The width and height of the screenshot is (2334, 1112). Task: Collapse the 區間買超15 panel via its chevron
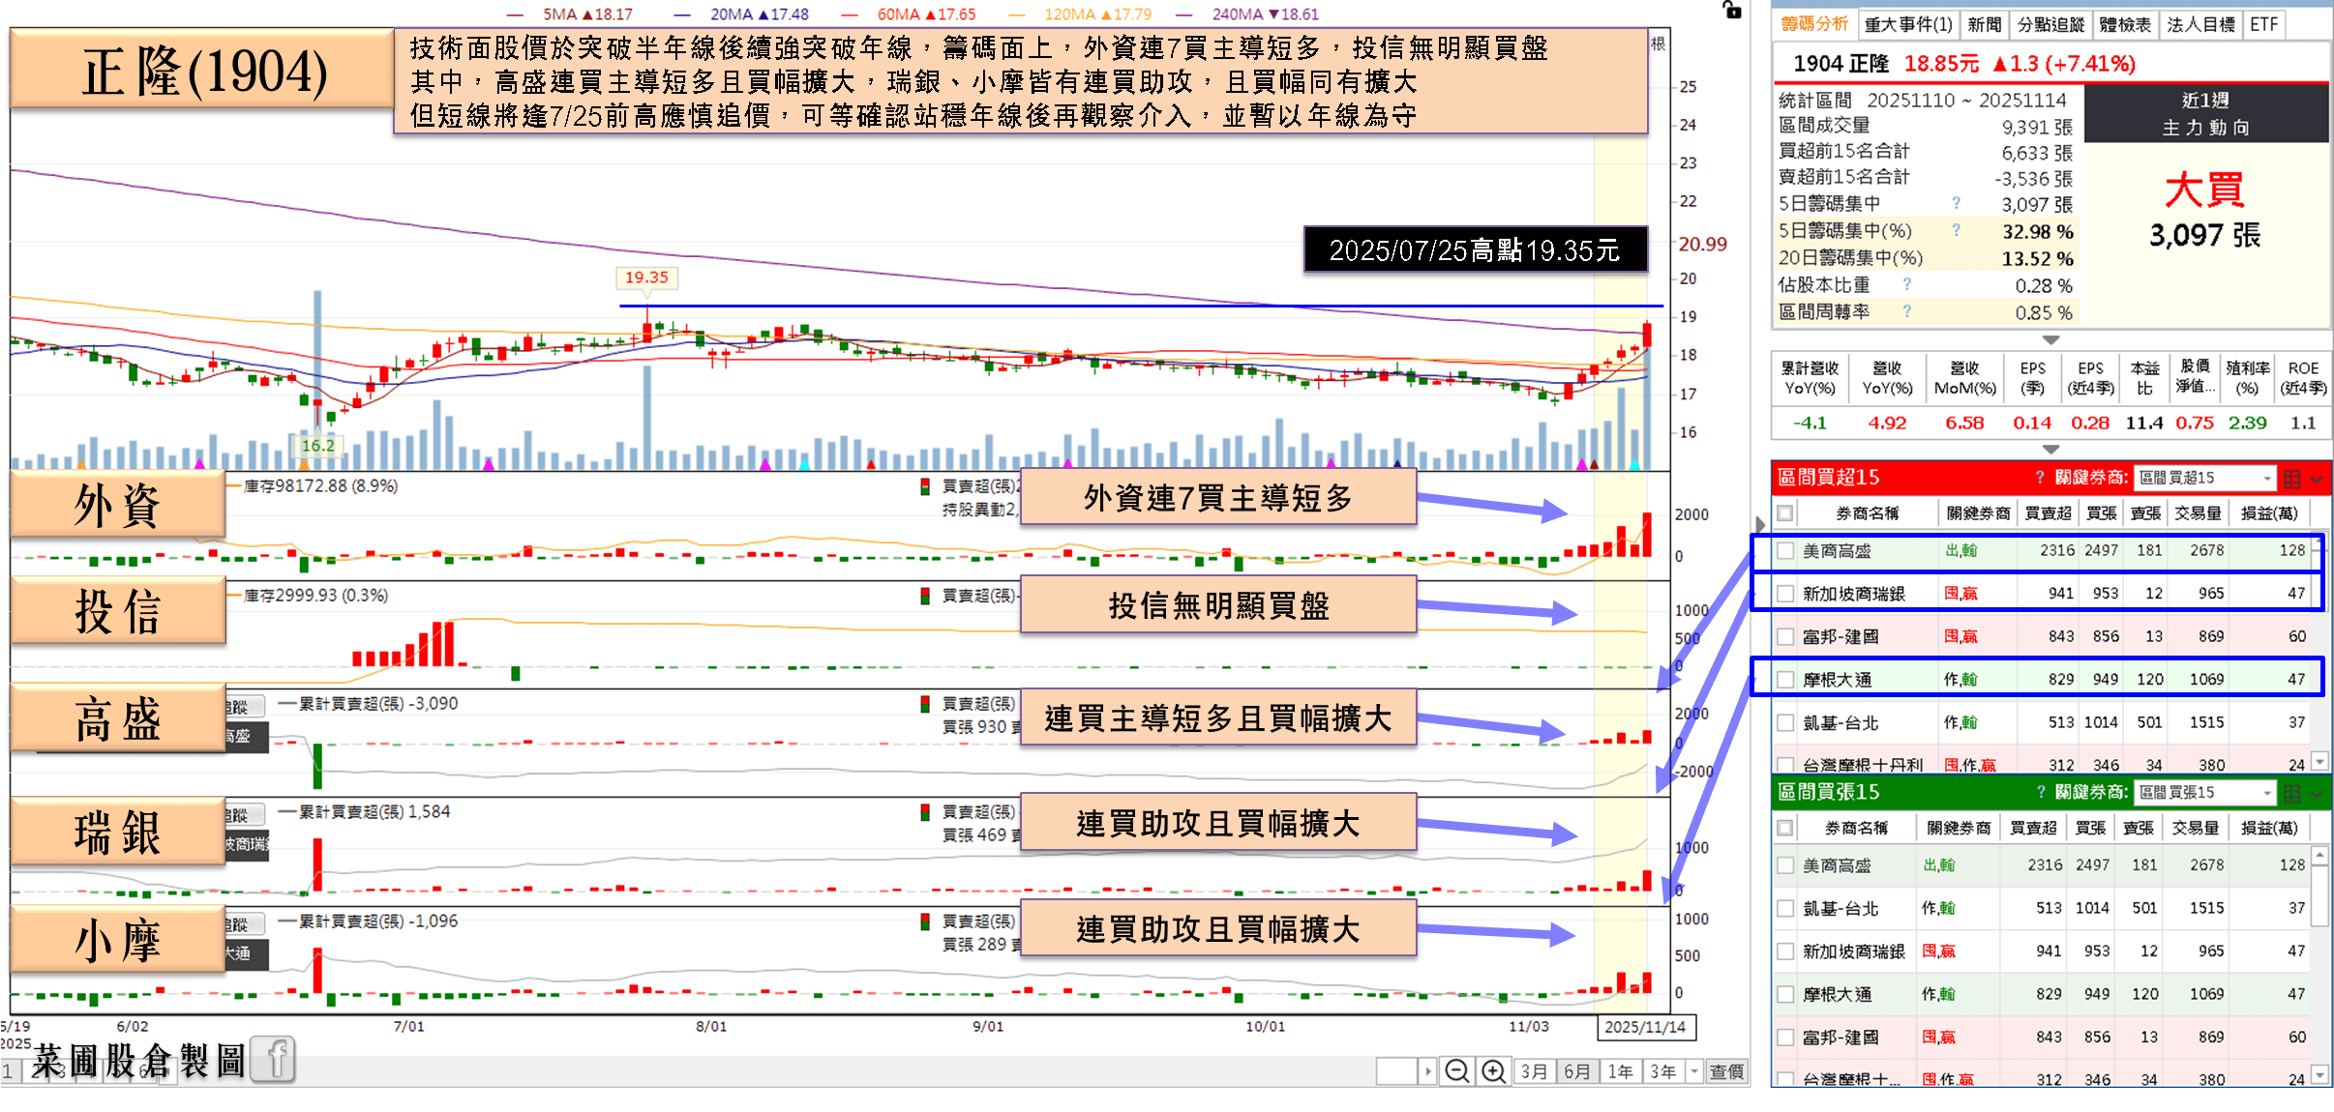pos(2318,479)
